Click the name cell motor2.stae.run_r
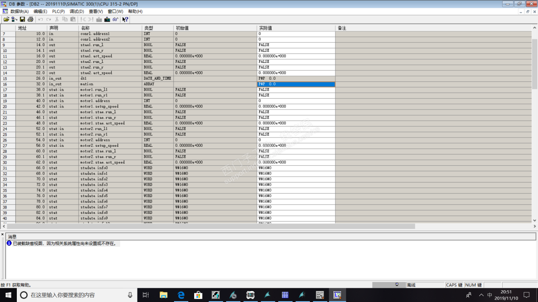 click(x=111, y=157)
